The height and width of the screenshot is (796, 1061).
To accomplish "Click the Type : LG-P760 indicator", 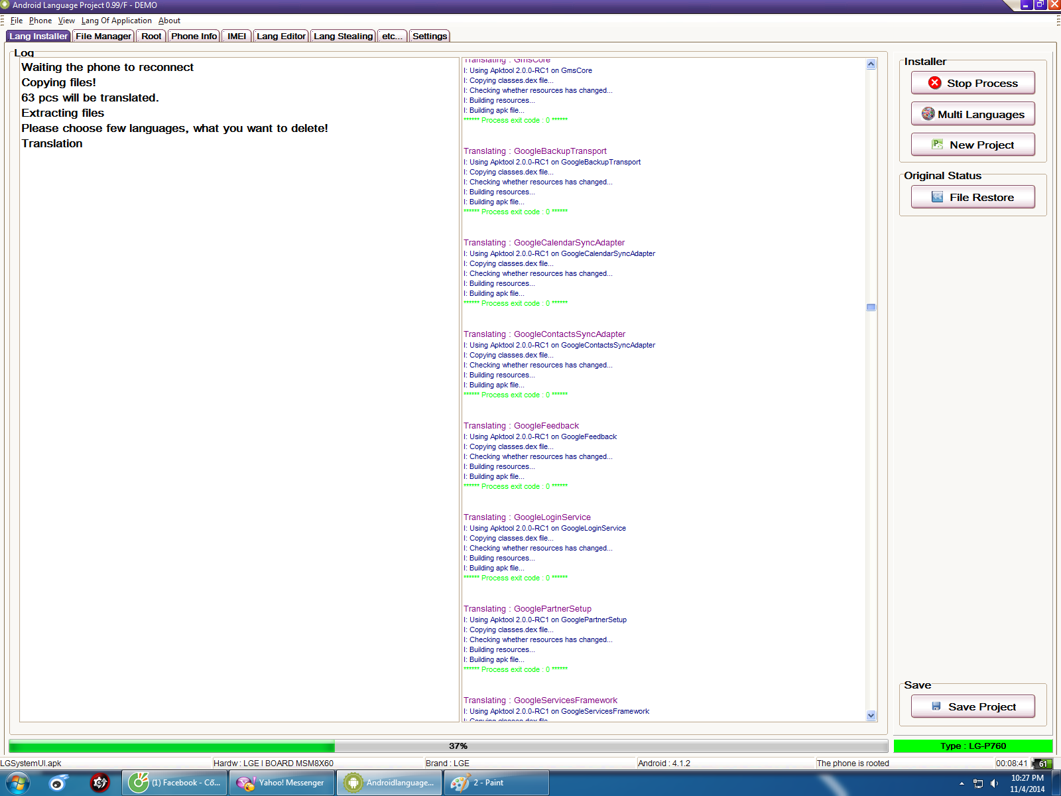I will [973, 746].
